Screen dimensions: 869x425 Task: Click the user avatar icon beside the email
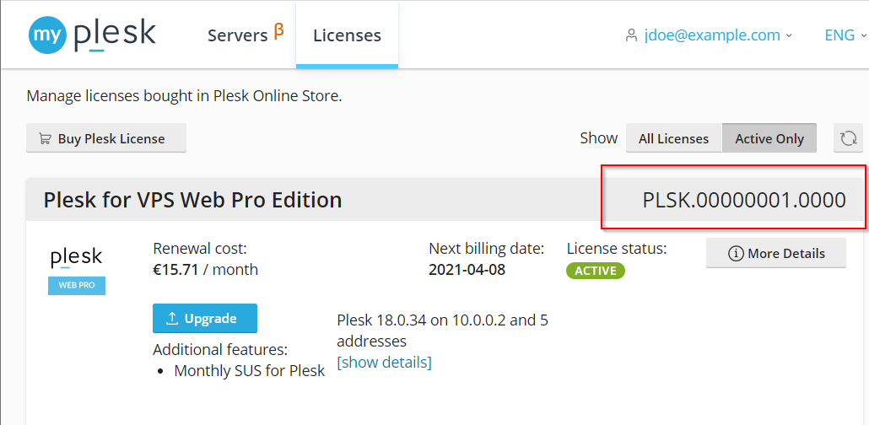coord(630,35)
